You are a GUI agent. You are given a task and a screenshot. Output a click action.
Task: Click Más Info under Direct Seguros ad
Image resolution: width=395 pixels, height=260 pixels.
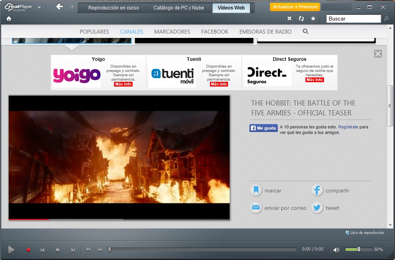click(315, 80)
